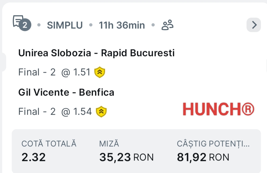Tap the stake amount 35,23 RON
The image size is (267, 173).
click(x=126, y=157)
